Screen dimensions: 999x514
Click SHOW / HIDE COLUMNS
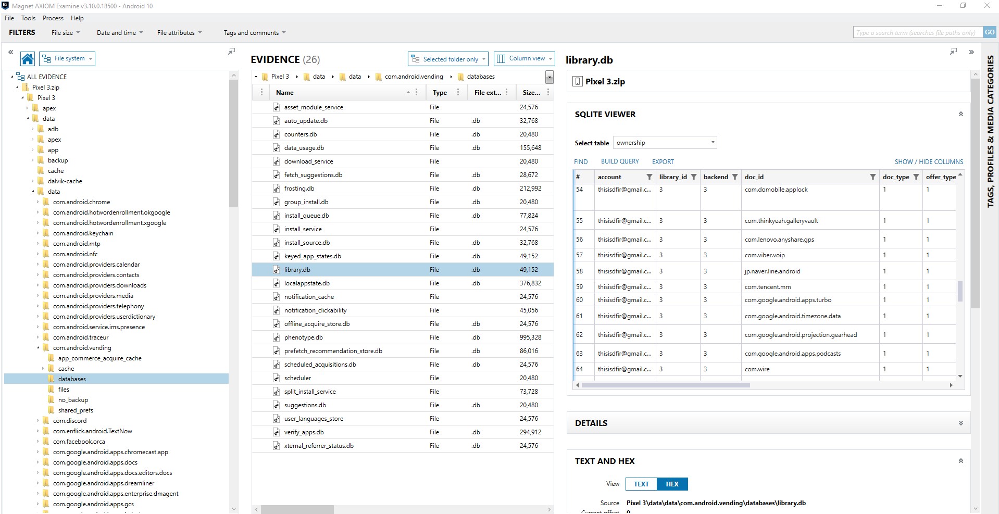[x=929, y=162]
